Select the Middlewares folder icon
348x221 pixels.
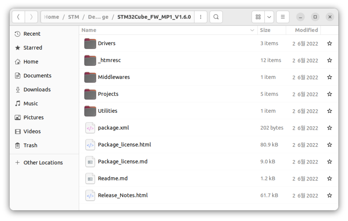click(90, 77)
